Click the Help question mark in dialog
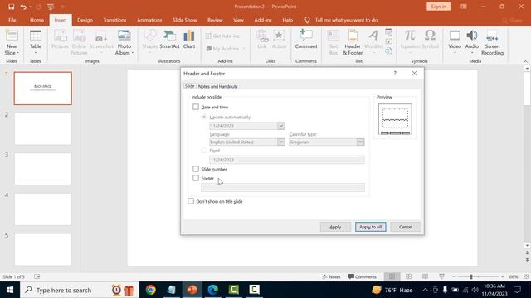This screenshot has width=531, height=298. tap(395, 74)
